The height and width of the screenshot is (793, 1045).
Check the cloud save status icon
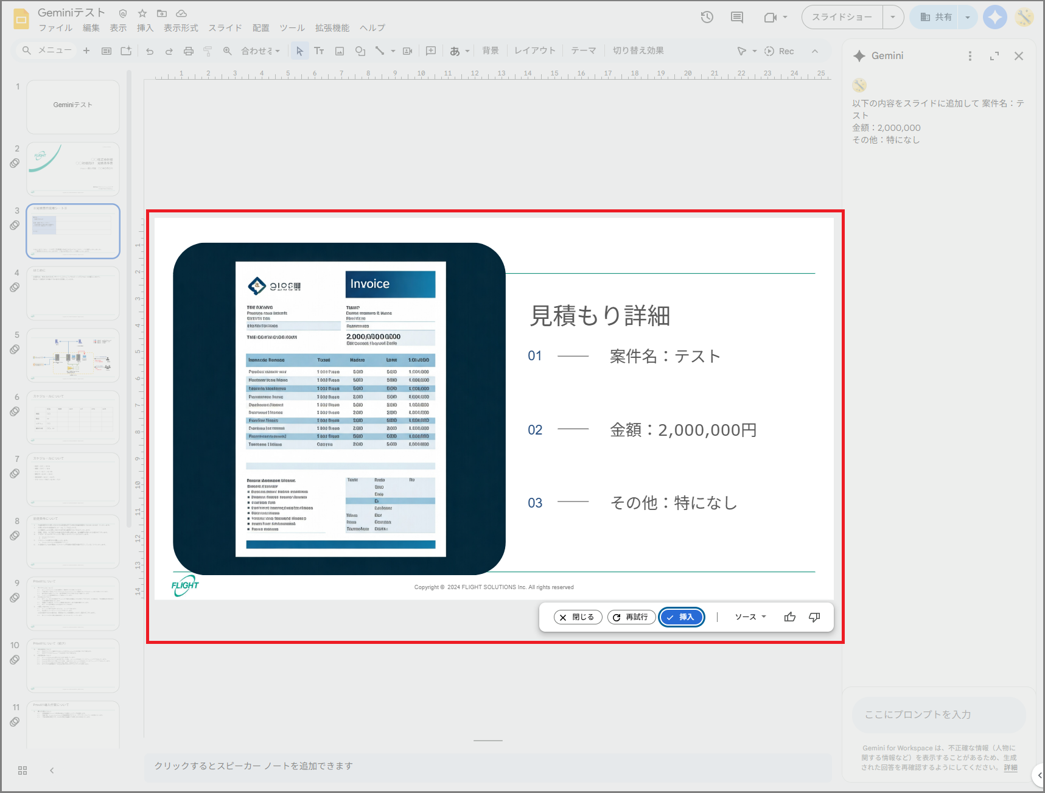tap(181, 13)
